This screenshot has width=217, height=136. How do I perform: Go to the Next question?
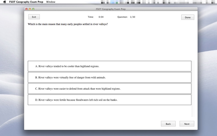tap(187, 124)
